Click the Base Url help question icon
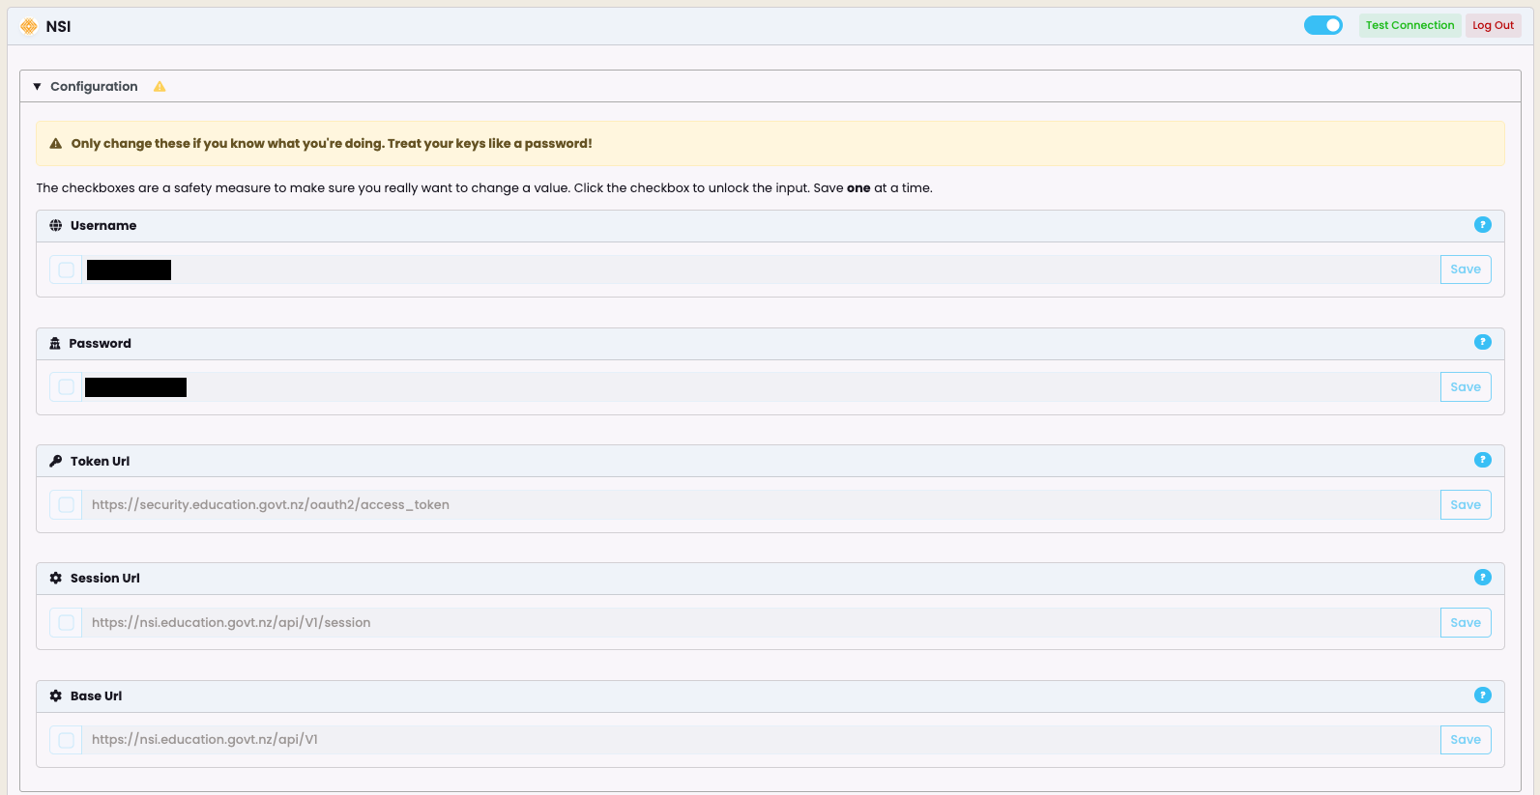Image resolution: width=1540 pixels, height=795 pixels. tap(1482, 696)
